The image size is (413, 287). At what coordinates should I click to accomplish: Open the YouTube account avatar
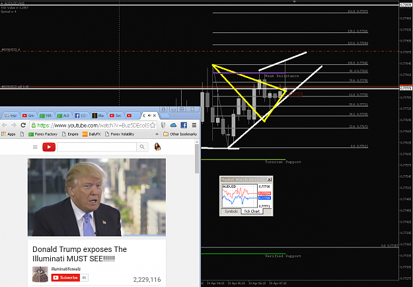pyautogui.click(x=157, y=147)
